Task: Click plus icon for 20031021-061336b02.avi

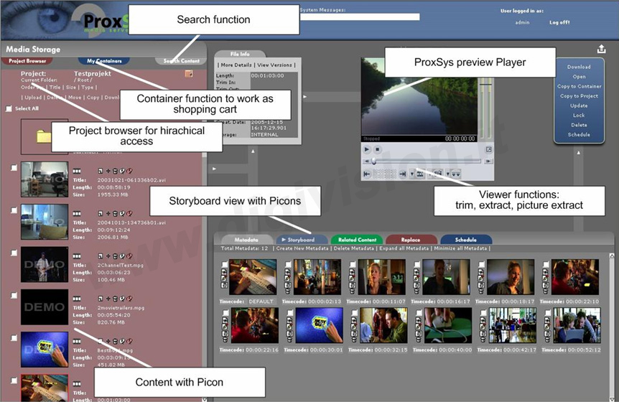Action: pos(108,171)
